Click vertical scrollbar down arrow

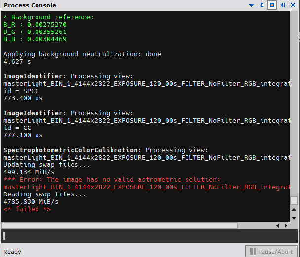[x=294, y=218]
